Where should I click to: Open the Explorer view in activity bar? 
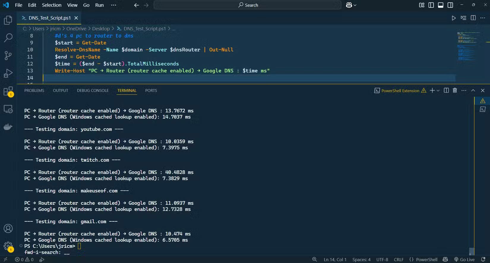8,20
